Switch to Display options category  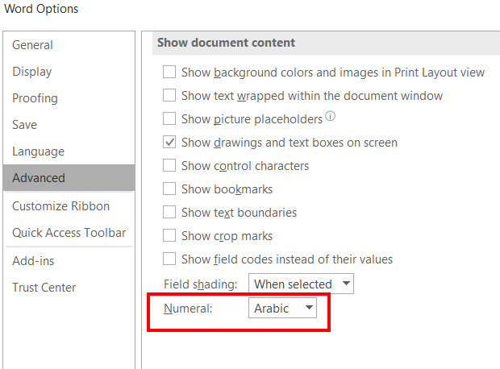tap(32, 72)
